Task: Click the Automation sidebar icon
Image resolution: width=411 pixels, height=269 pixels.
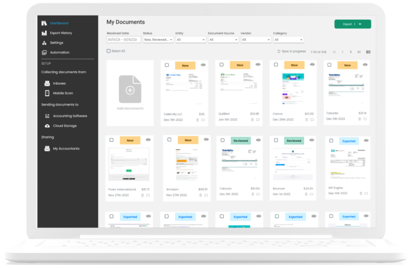Action: click(44, 52)
